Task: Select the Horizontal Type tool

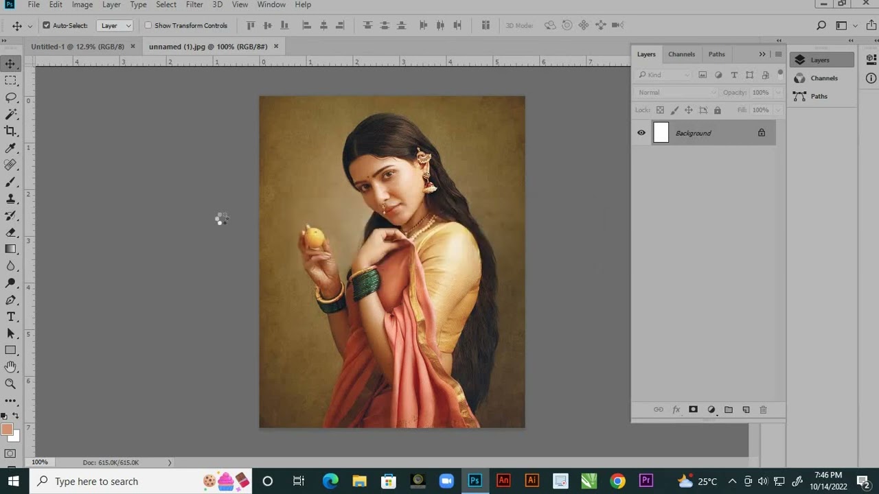Action: coord(10,316)
